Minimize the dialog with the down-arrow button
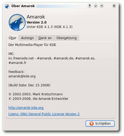Viewport: 124px width, 136px height. point(96,6)
